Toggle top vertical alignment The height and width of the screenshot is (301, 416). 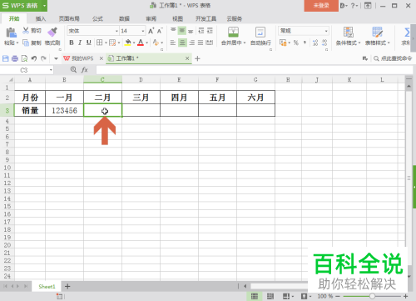[173, 30]
